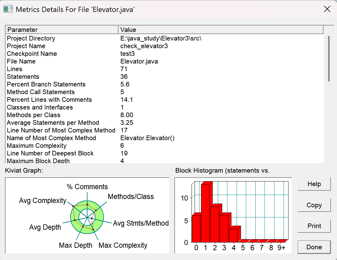Select the Statements parameter row
This screenshot has height=260, width=337.
[165, 77]
